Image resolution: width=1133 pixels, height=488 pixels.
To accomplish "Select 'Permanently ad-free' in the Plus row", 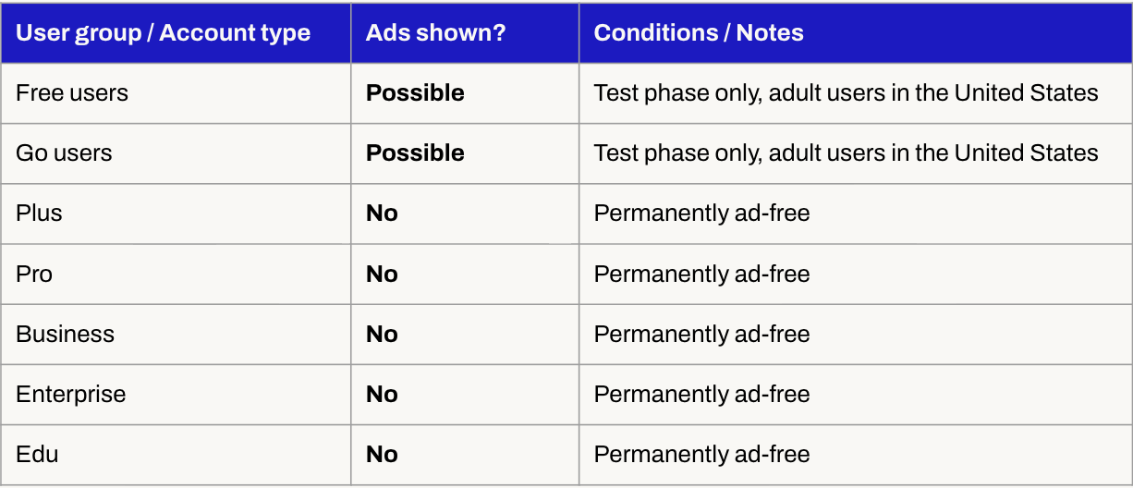I will point(701,213).
